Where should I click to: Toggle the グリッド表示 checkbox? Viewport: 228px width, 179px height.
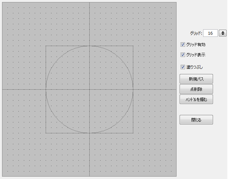(x=183, y=55)
